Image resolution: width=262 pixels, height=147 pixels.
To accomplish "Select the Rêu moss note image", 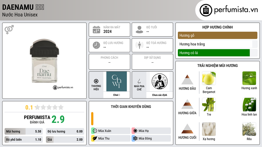I will coord(249,129).
